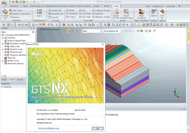Click Export Material Image
Viewport: 190px width, 133px height.
tap(126, 14)
